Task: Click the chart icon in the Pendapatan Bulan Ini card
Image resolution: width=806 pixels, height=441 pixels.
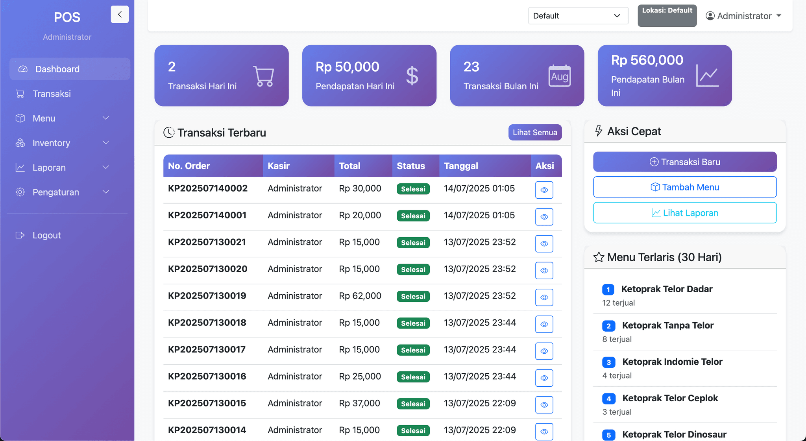Action: [707, 76]
